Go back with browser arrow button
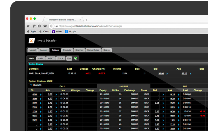The width and height of the screenshot is (208, 131). (51, 26)
